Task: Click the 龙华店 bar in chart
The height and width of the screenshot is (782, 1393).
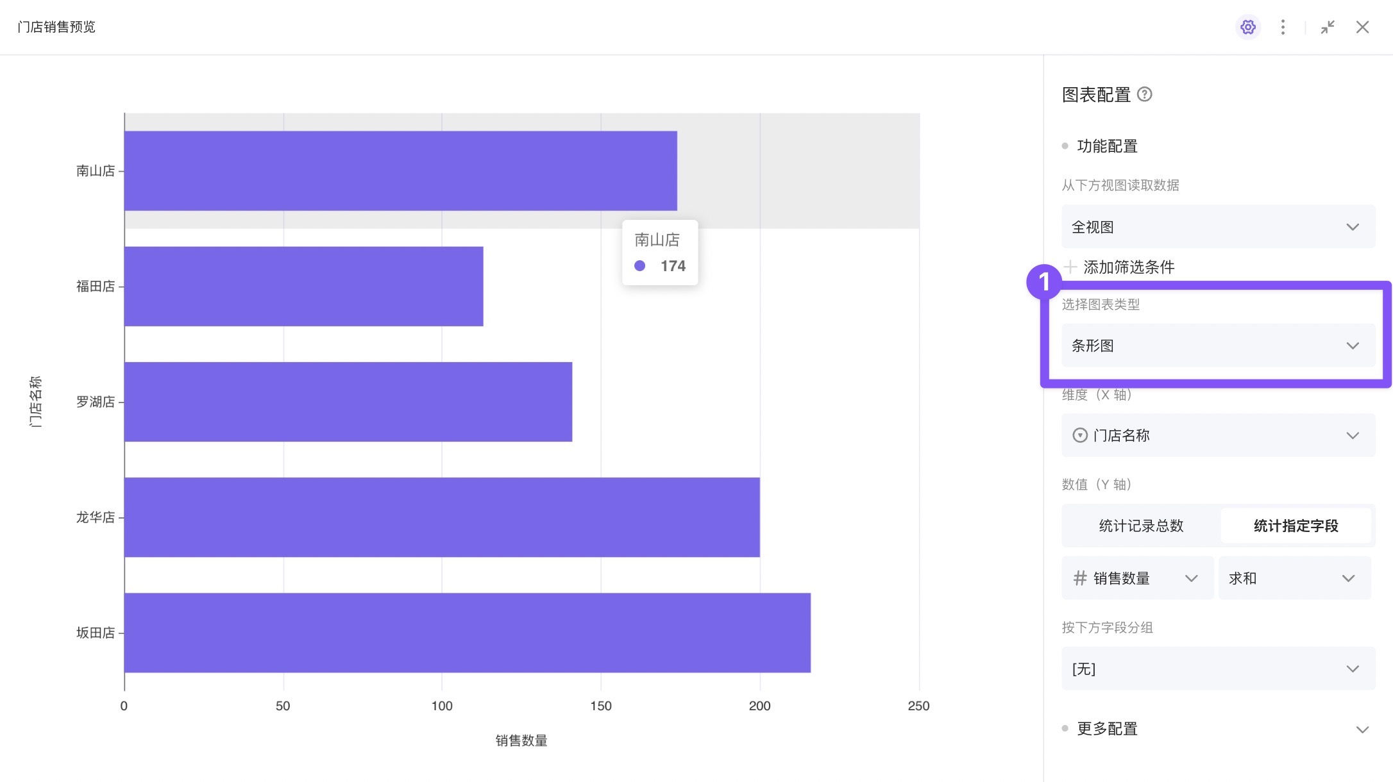Action: tap(441, 517)
